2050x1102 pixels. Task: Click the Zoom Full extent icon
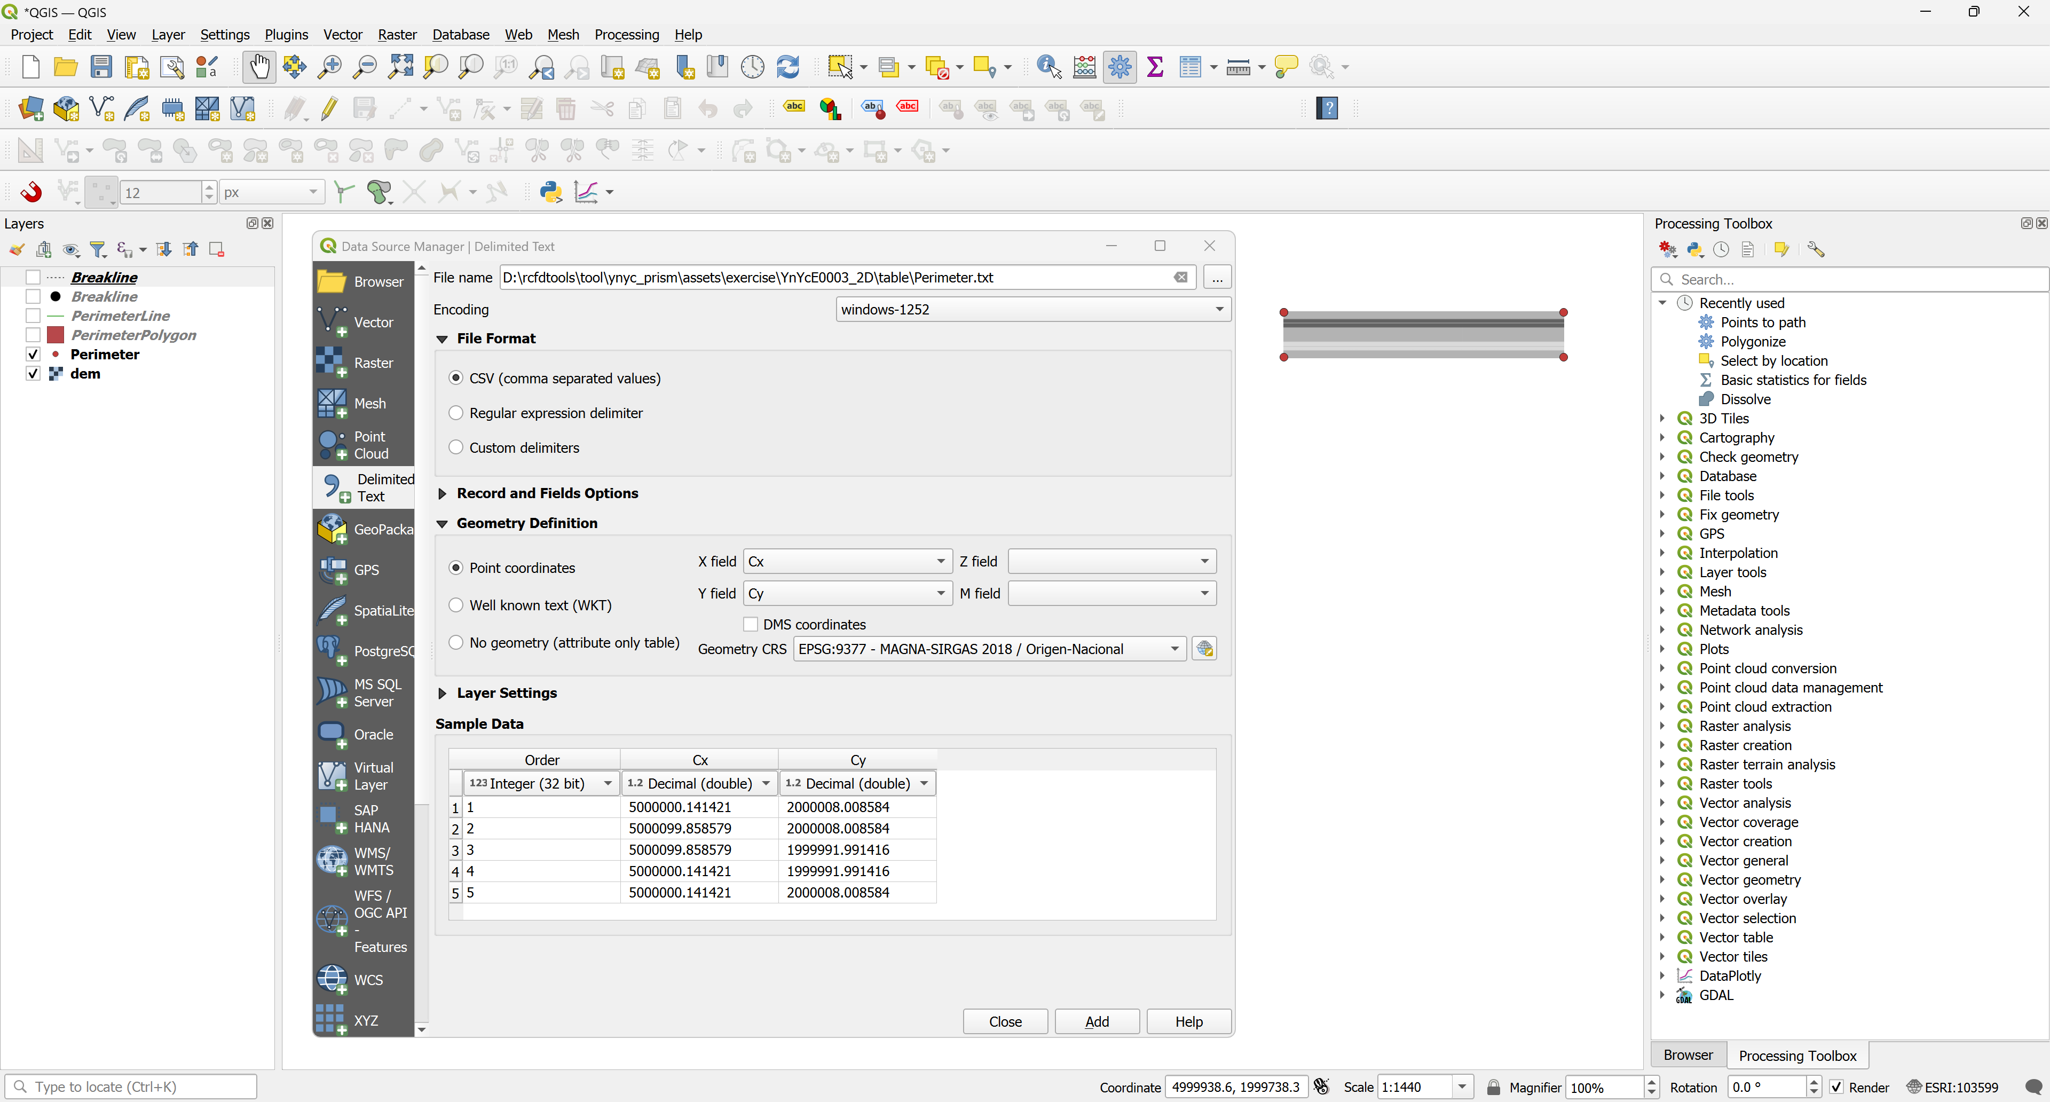(400, 67)
